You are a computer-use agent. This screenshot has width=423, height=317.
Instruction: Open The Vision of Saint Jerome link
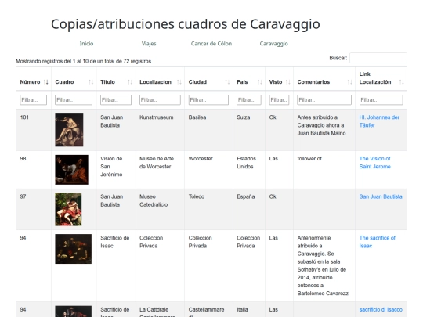tap(374, 163)
